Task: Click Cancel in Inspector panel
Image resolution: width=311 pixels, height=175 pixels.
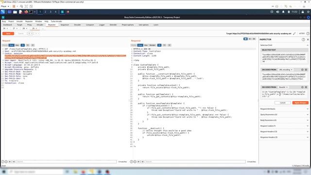Action: click(283, 103)
